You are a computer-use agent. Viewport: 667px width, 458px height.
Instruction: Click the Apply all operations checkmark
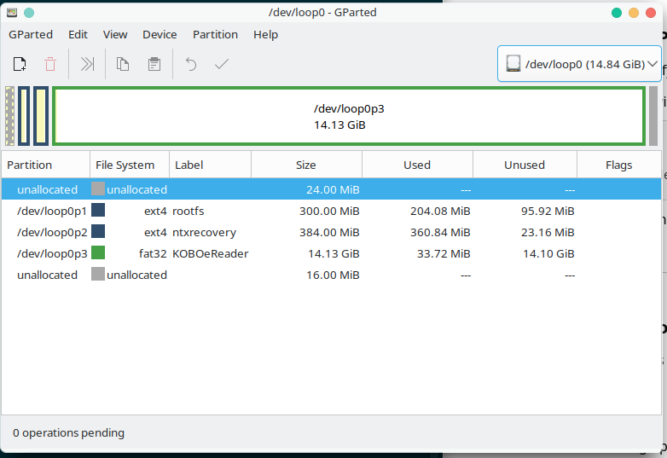tap(222, 64)
